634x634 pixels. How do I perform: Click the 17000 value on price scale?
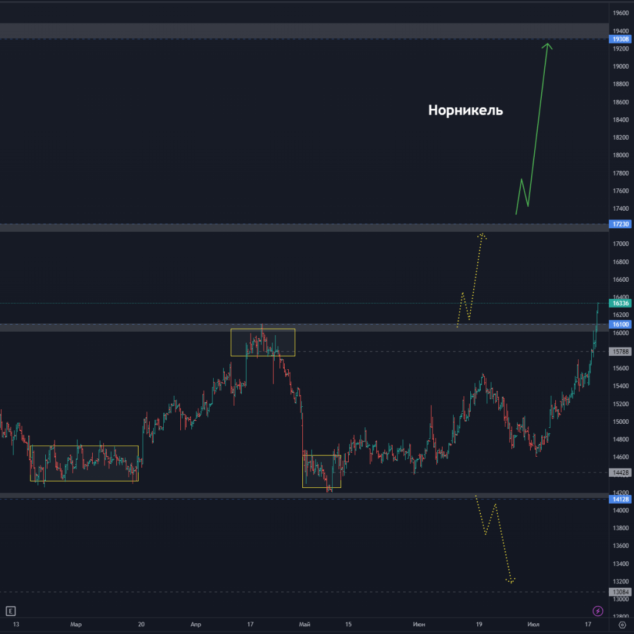point(620,244)
